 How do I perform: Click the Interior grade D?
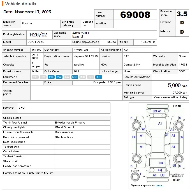pyautogui.click(x=182, y=32)
